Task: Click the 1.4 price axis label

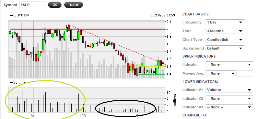Action: [x=169, y=74]
